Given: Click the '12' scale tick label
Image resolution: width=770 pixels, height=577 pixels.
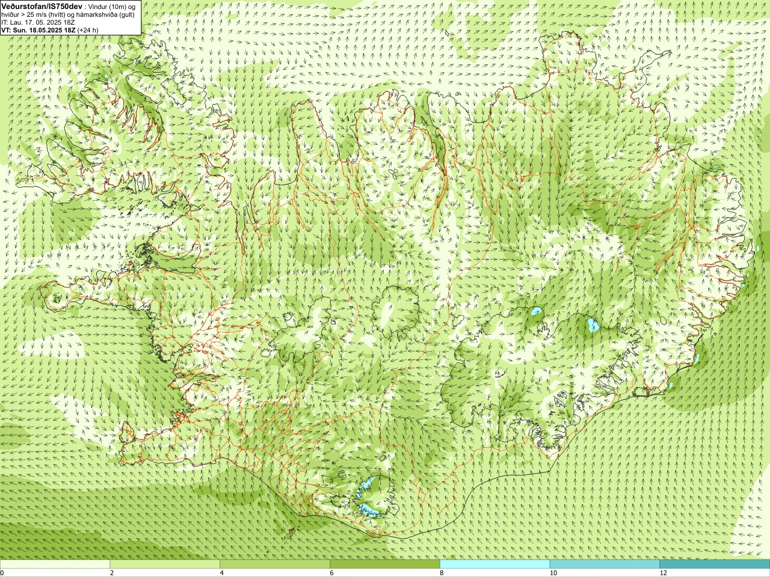Looking at the screenshot, I should (663, 573).
